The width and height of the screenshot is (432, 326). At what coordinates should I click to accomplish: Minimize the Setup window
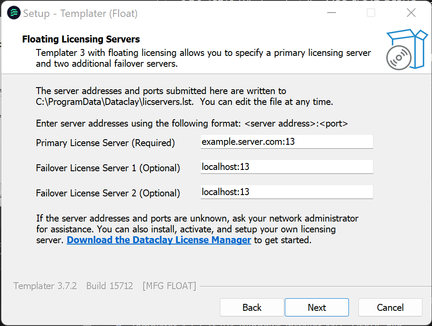pyautogui.click(x=332, y=13)
